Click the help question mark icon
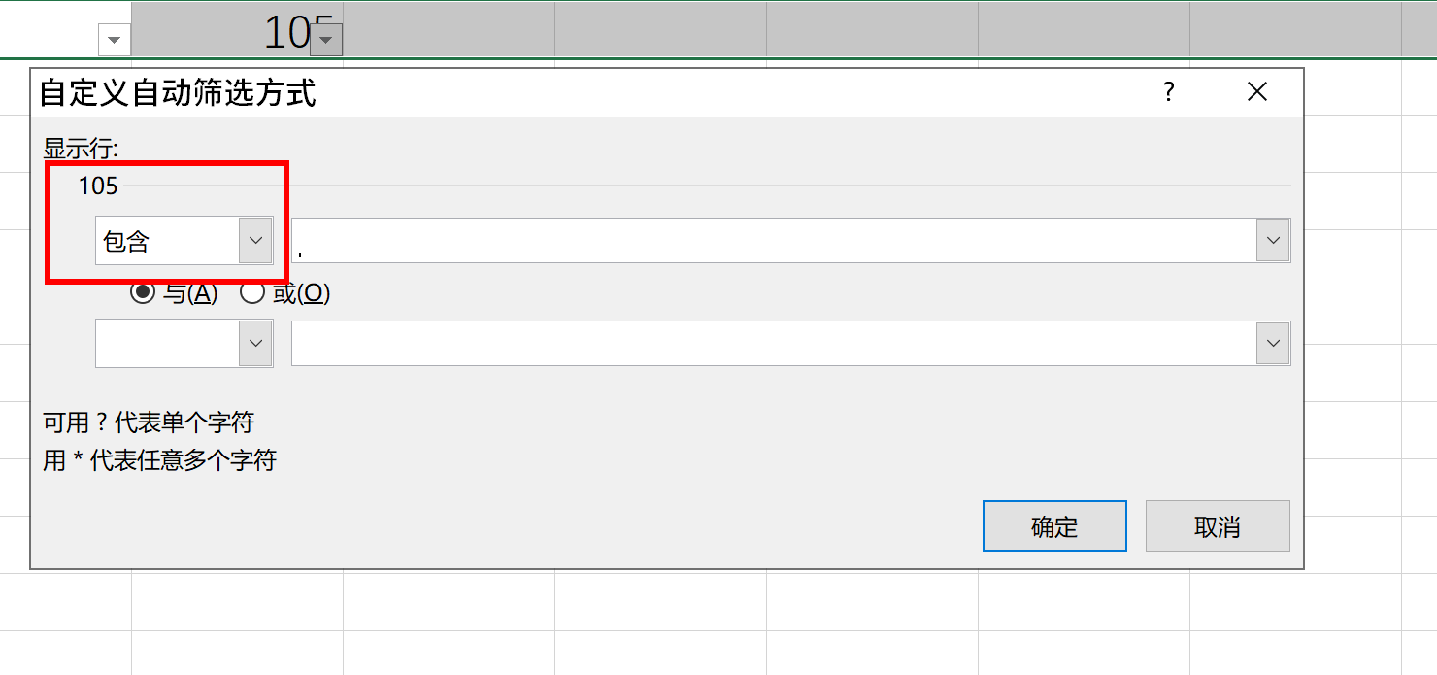 (1168, 92)
